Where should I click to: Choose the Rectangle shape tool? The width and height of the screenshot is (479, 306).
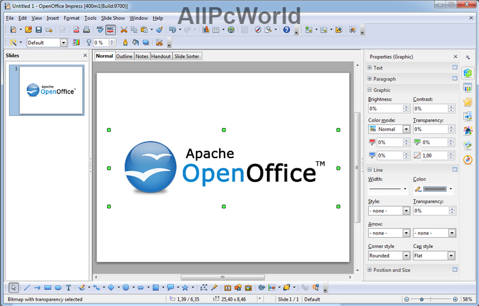tap(47, 287)
